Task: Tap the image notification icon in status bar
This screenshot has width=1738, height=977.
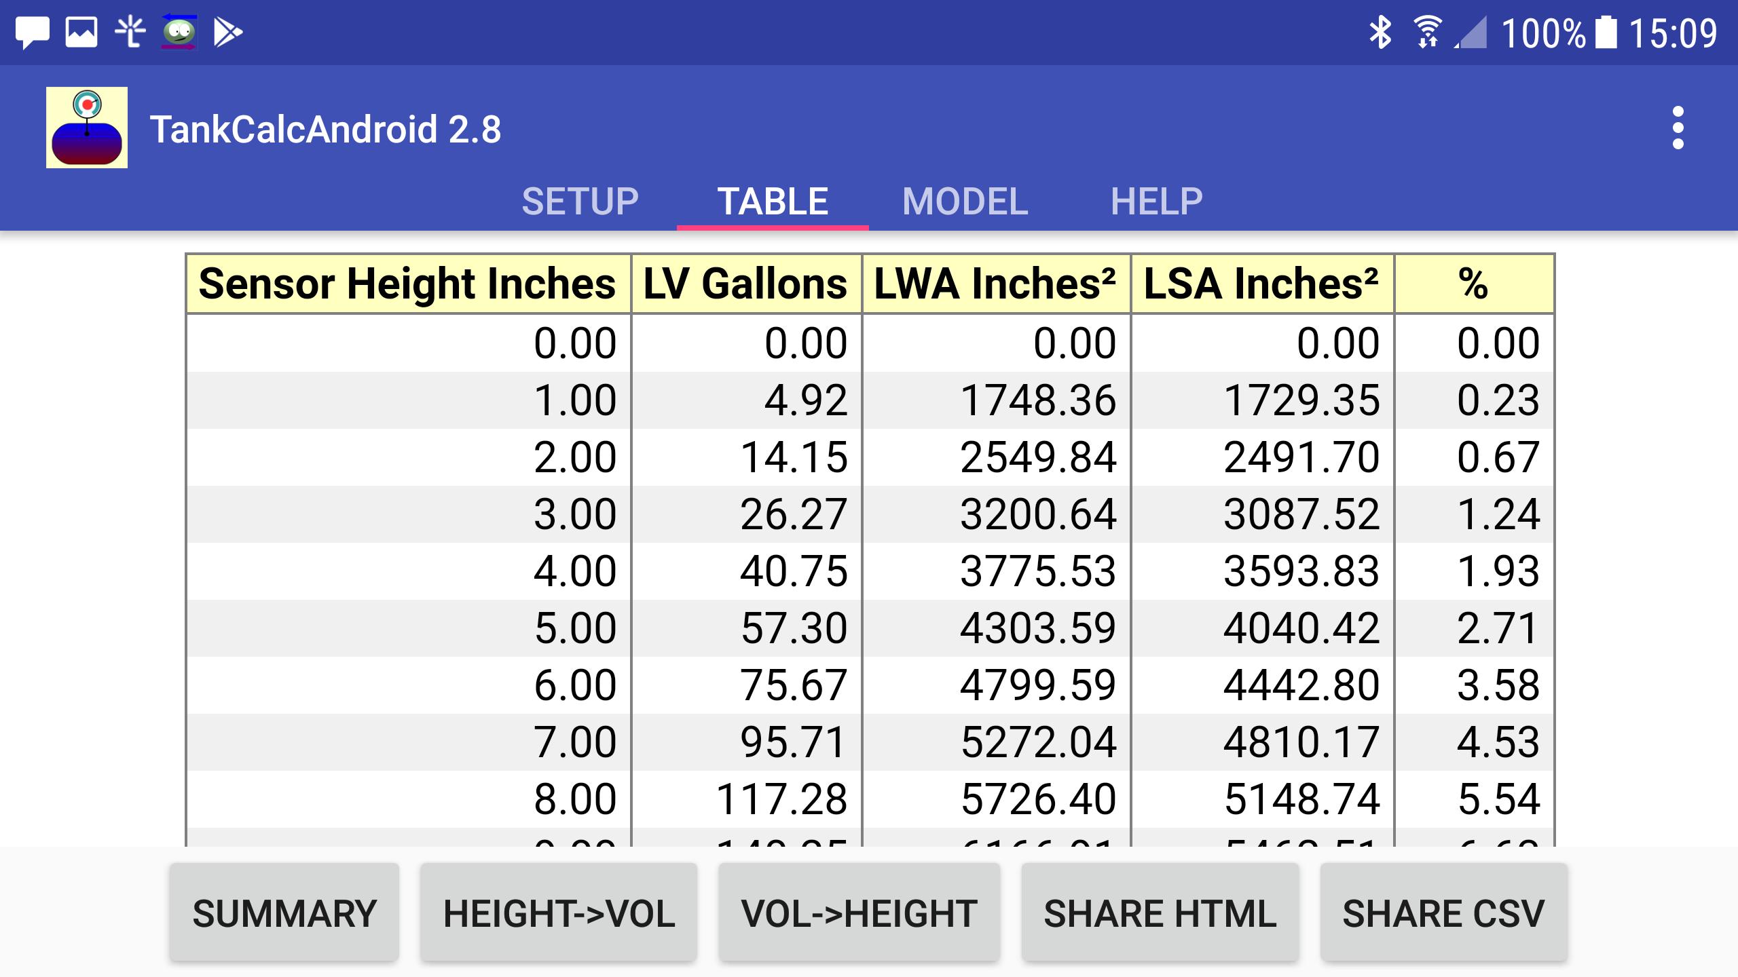Action: [x=81, y=33]
